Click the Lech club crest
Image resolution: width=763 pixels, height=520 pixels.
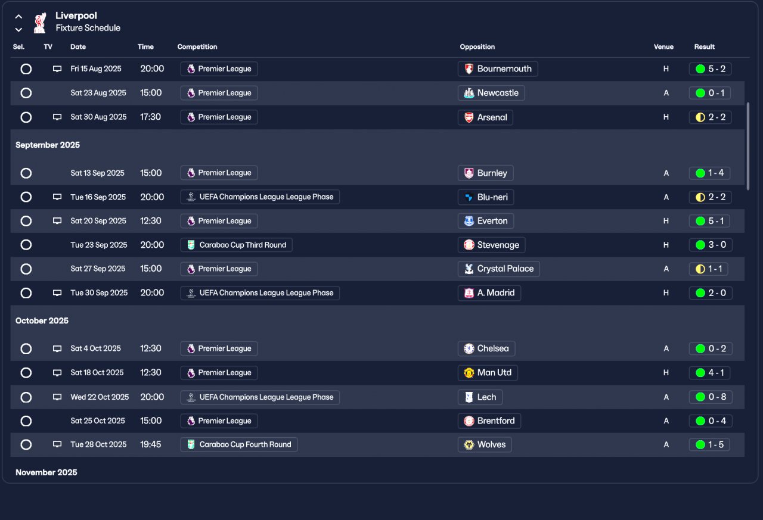click(469, 397)
